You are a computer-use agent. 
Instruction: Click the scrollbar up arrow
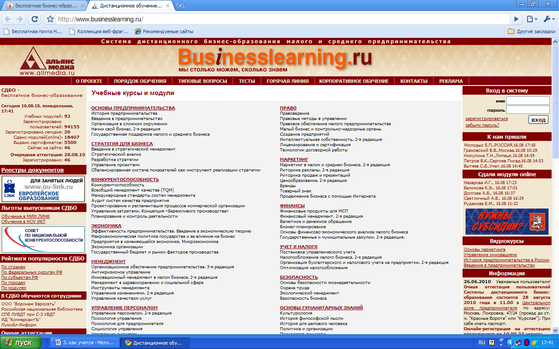click(x=555, y=41)
